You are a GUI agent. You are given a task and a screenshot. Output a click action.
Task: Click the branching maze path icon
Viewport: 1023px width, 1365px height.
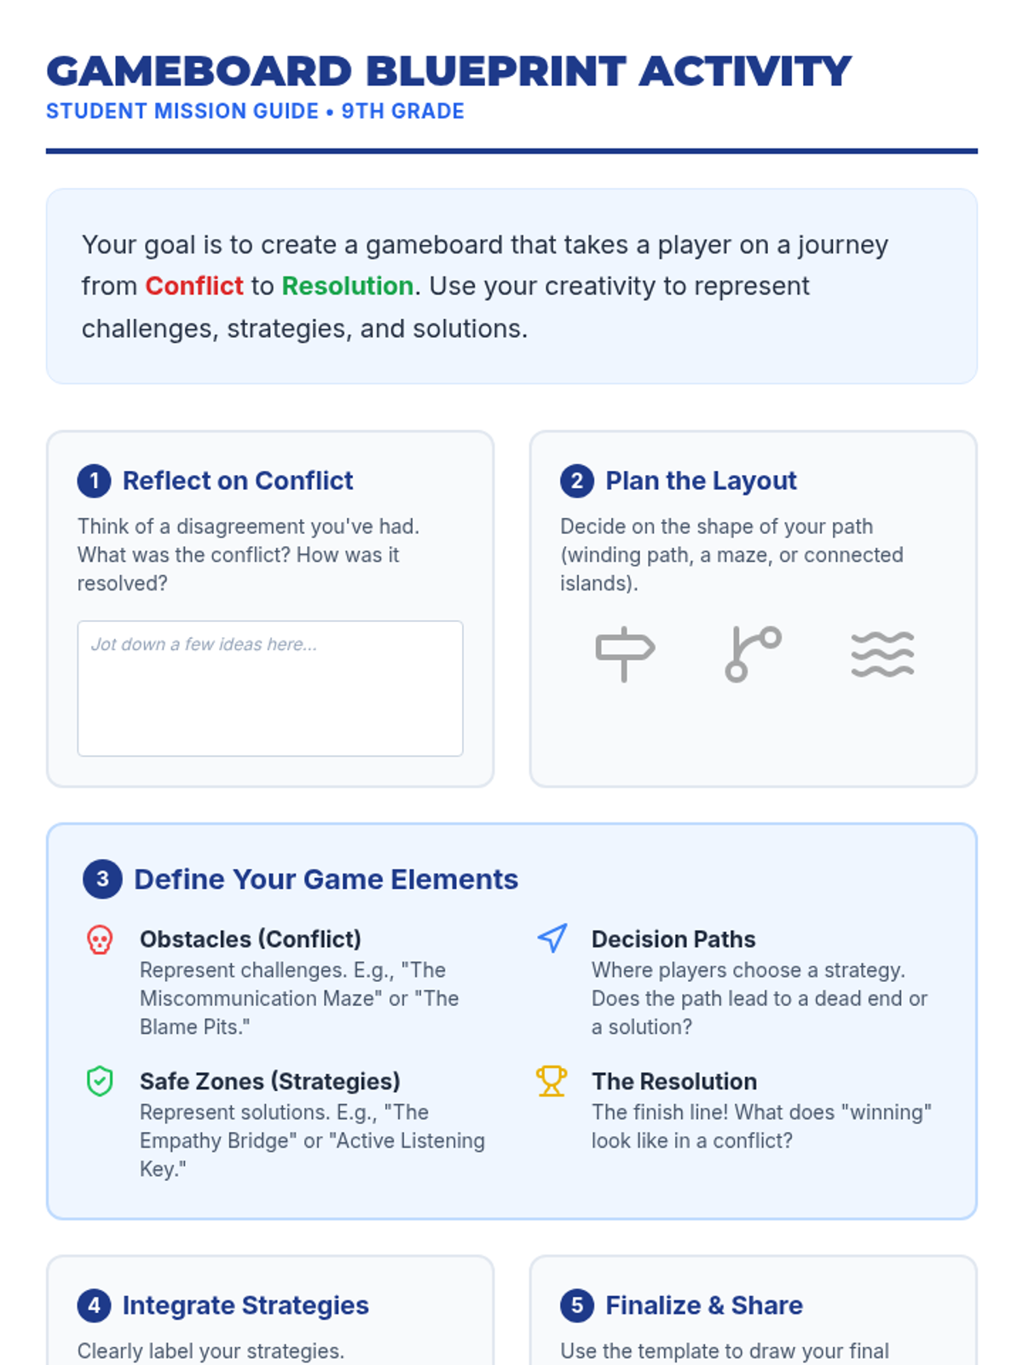[x=753, y=653]
